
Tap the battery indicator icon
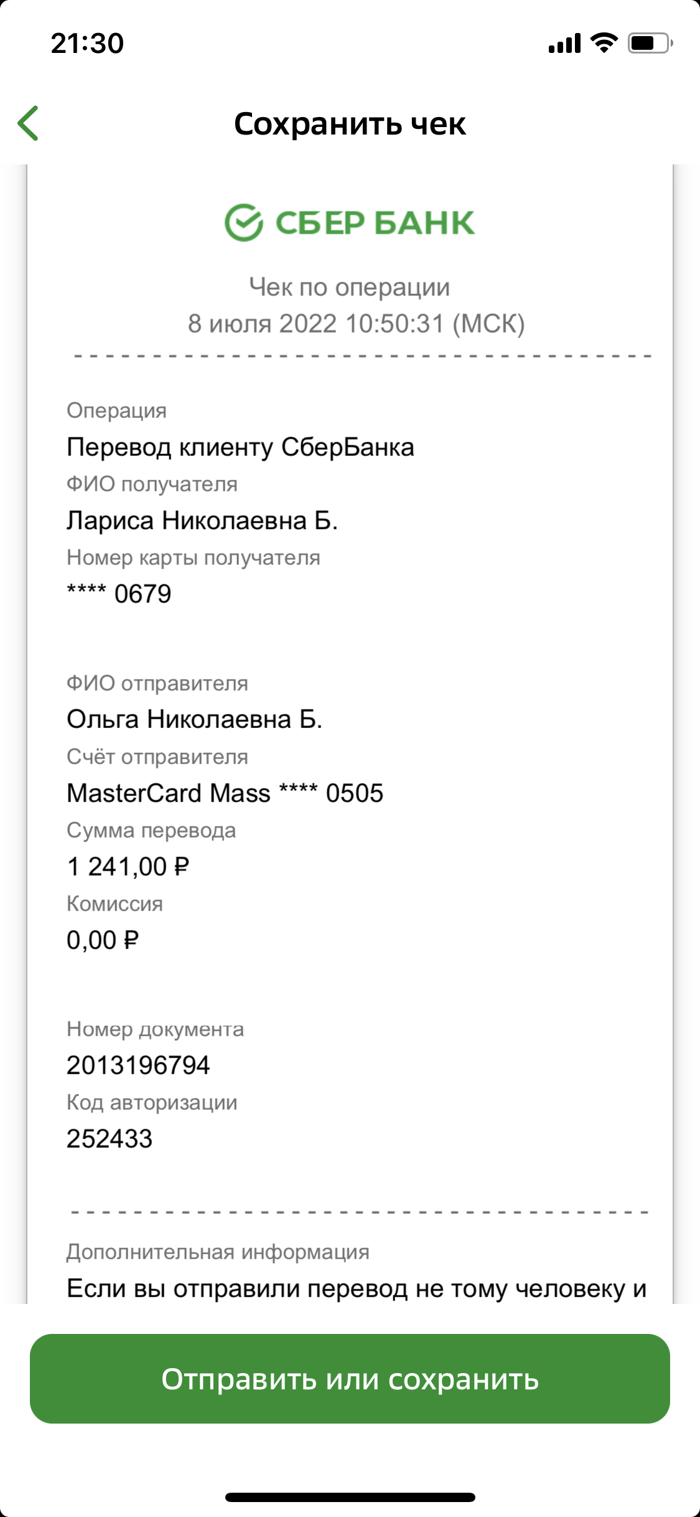coord(650,43)
